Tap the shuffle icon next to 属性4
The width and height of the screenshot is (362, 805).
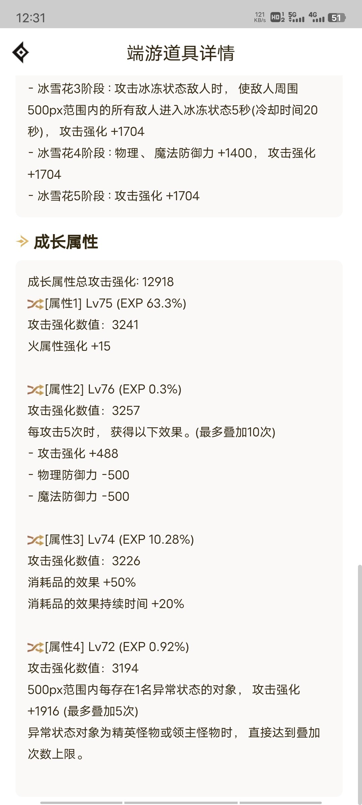pyautogui.click(x=36, y=647)
